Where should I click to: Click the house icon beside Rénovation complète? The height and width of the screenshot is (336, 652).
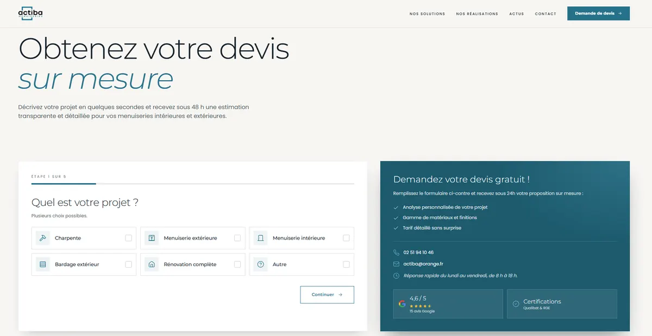[152, 264]
